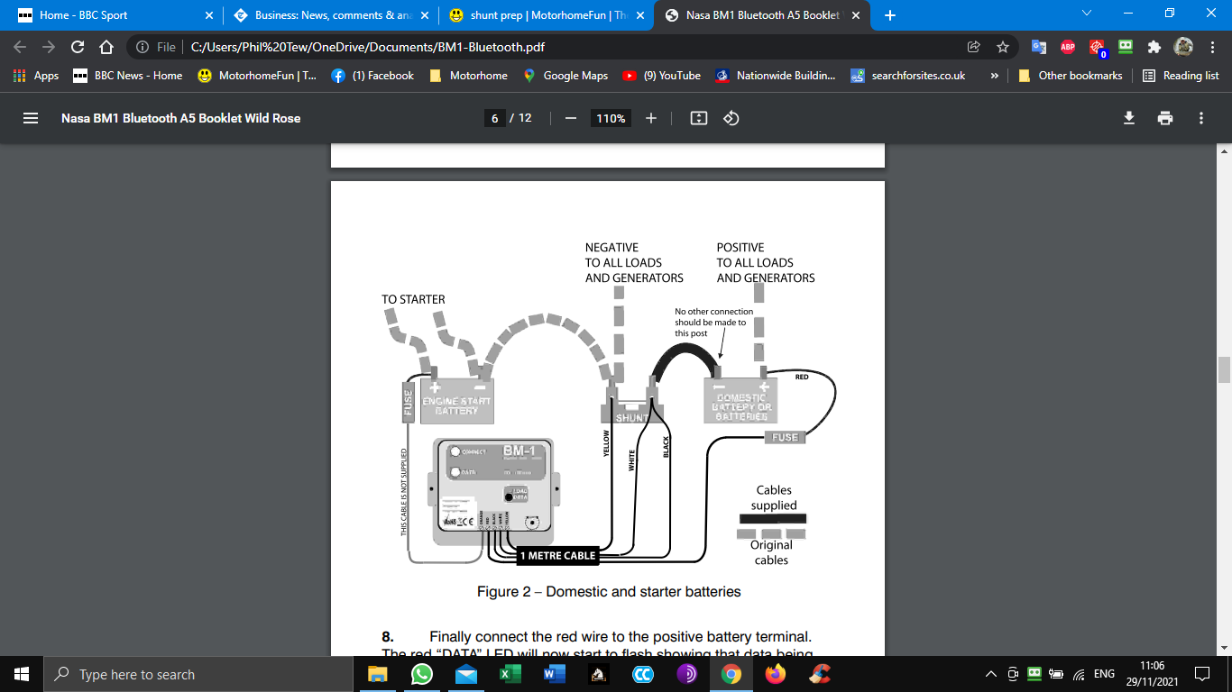The width and height of the screenshot is (1232, 692).
Task: Open Word from the taskbar
Action: pyautogui.click(x=554, y=674)
